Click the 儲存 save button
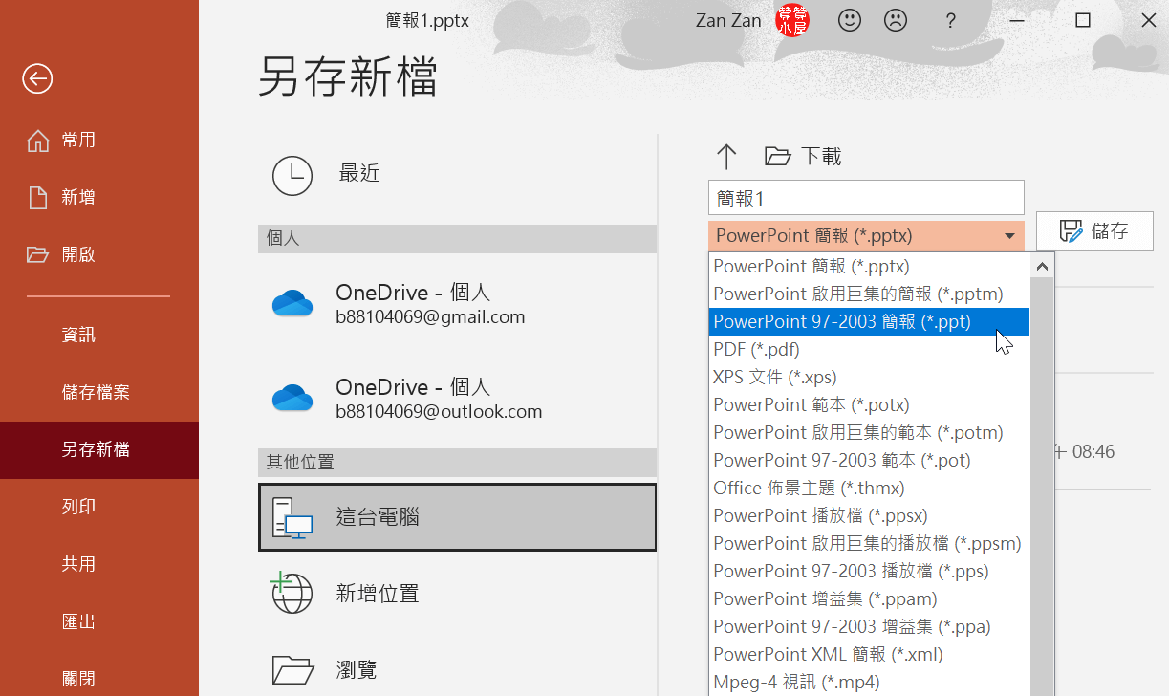The image size is (1169, 696). coord(1094,231)
